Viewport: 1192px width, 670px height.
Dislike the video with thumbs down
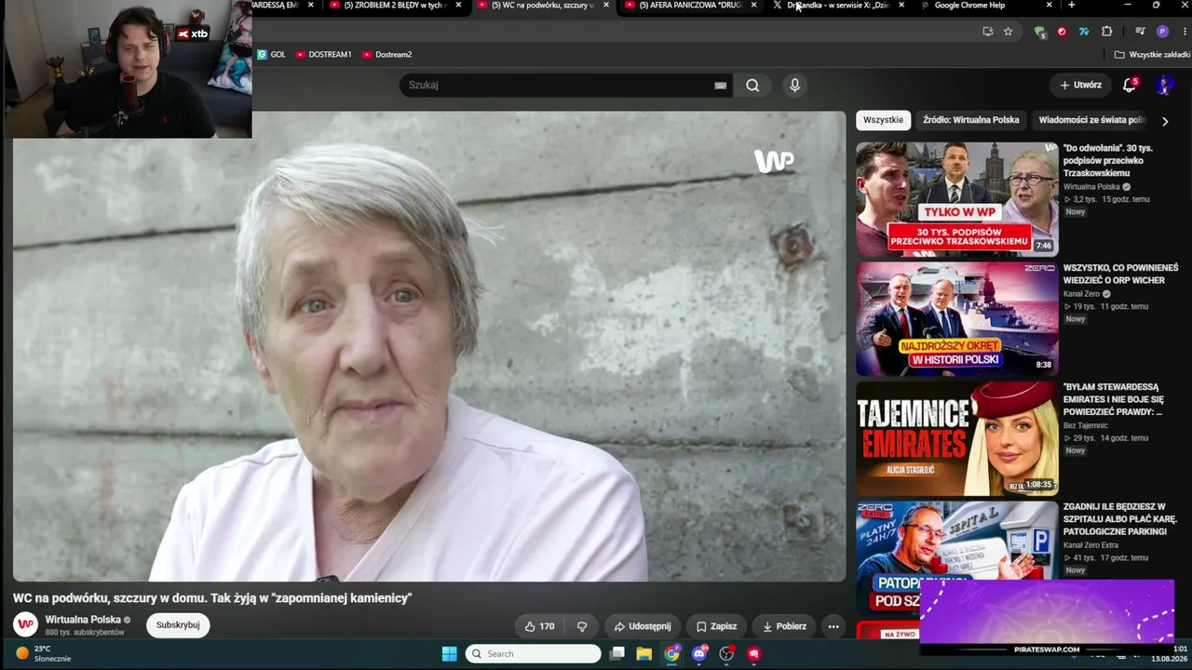(582, 626)
